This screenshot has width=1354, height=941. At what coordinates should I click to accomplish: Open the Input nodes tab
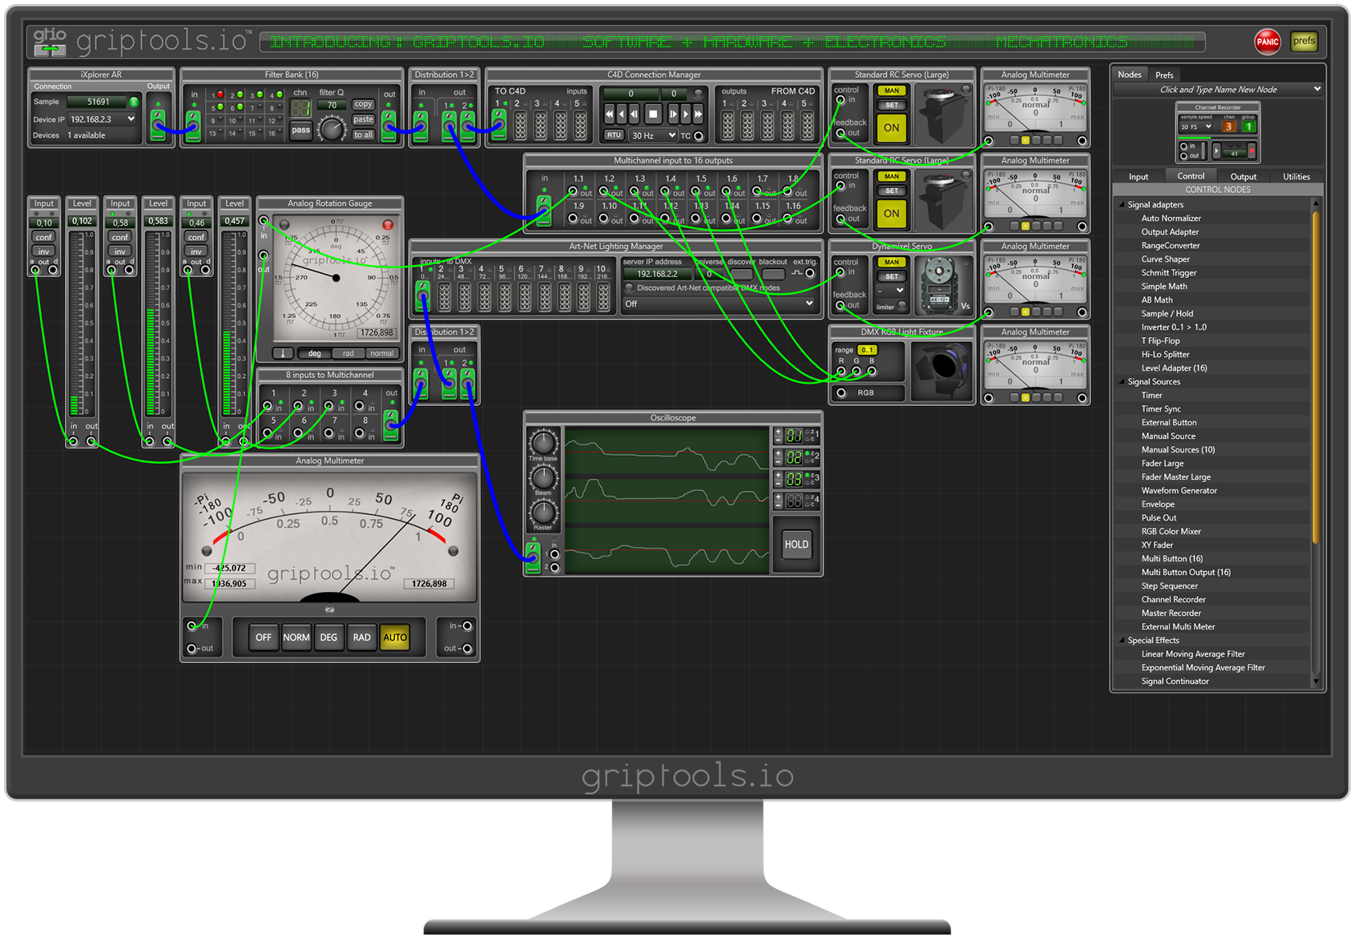pyautogui.click(x=1138, y=177)
